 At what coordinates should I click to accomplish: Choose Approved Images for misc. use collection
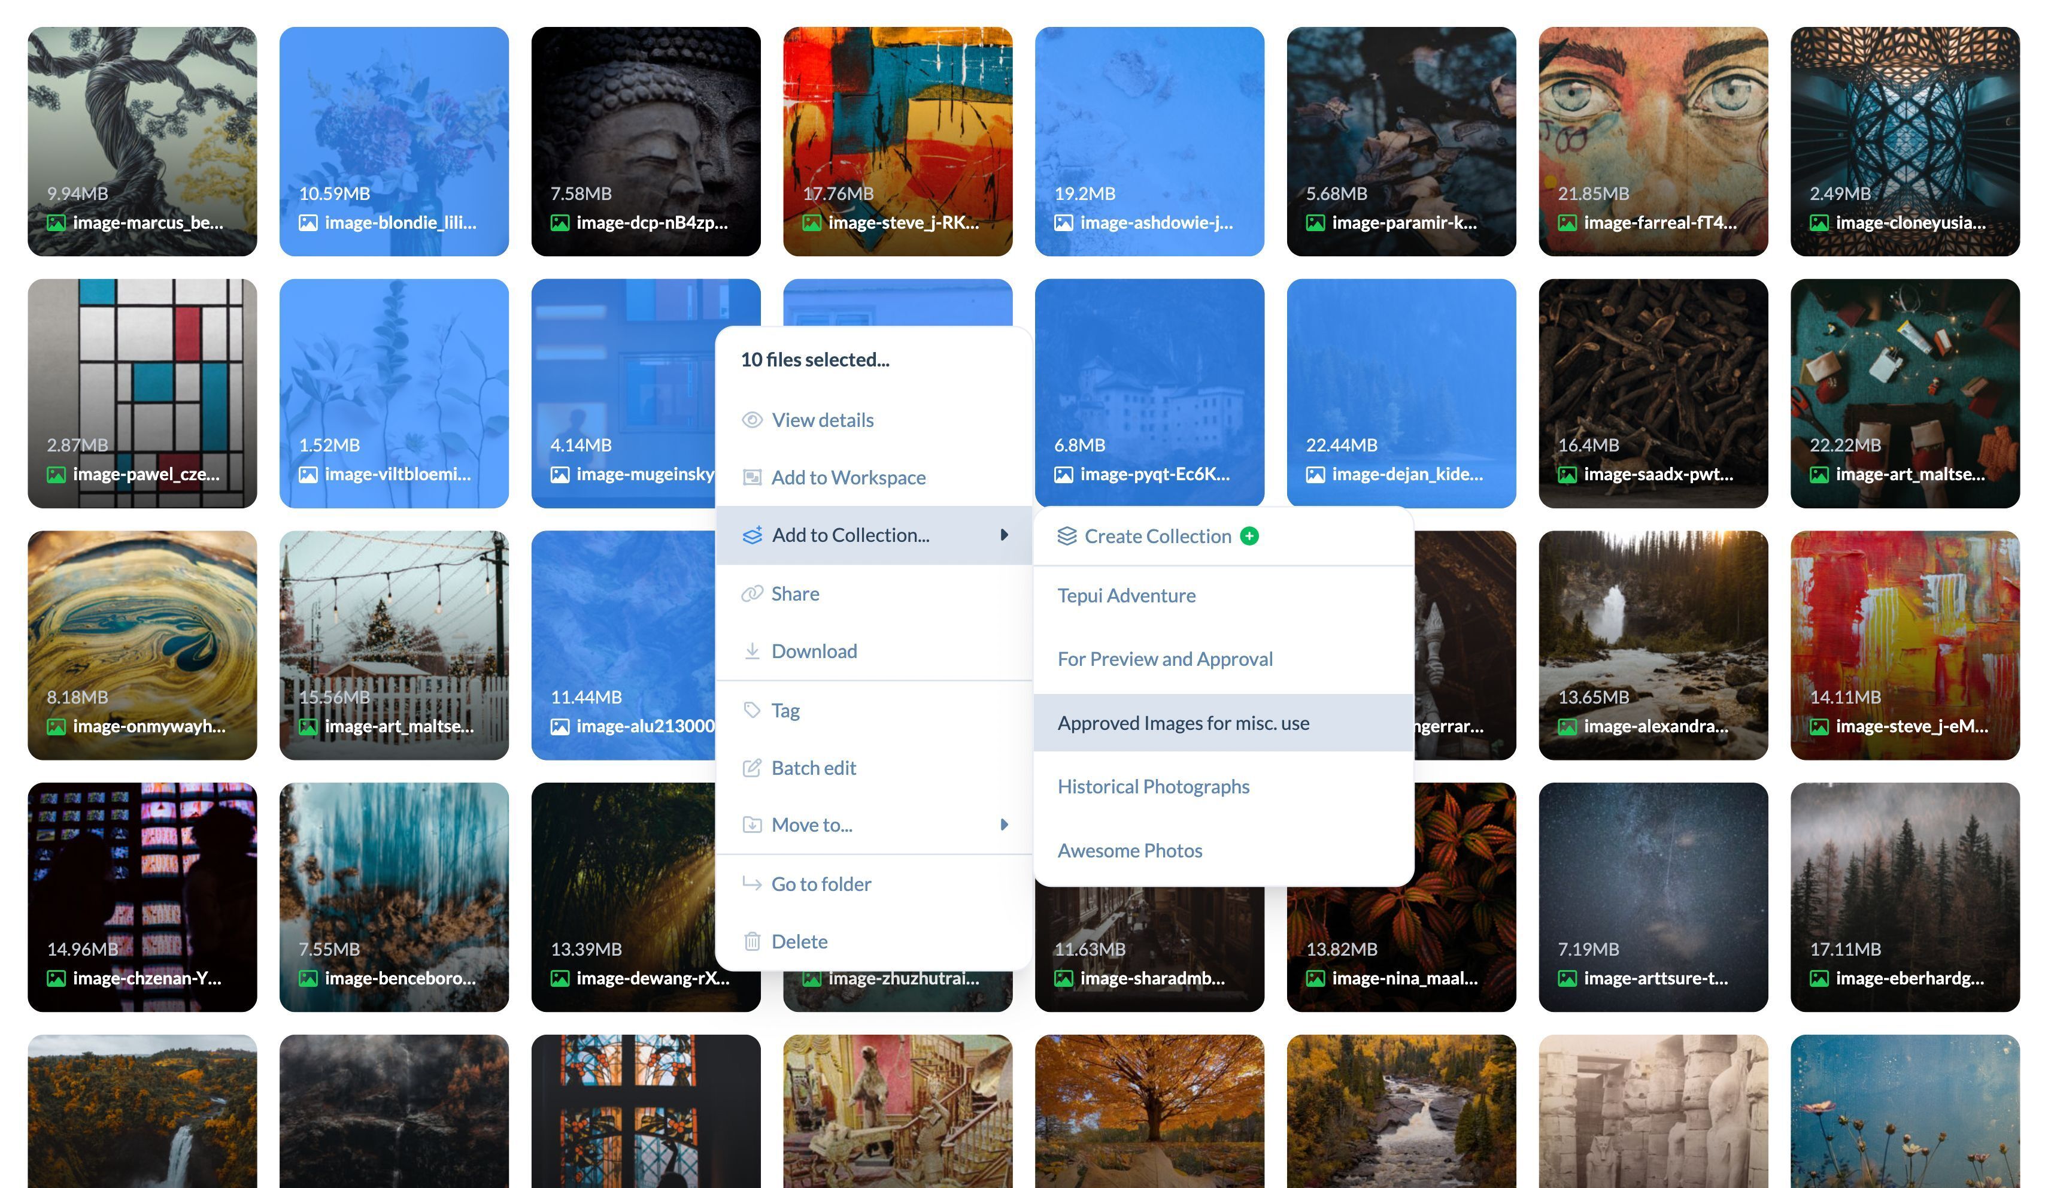1182,723
